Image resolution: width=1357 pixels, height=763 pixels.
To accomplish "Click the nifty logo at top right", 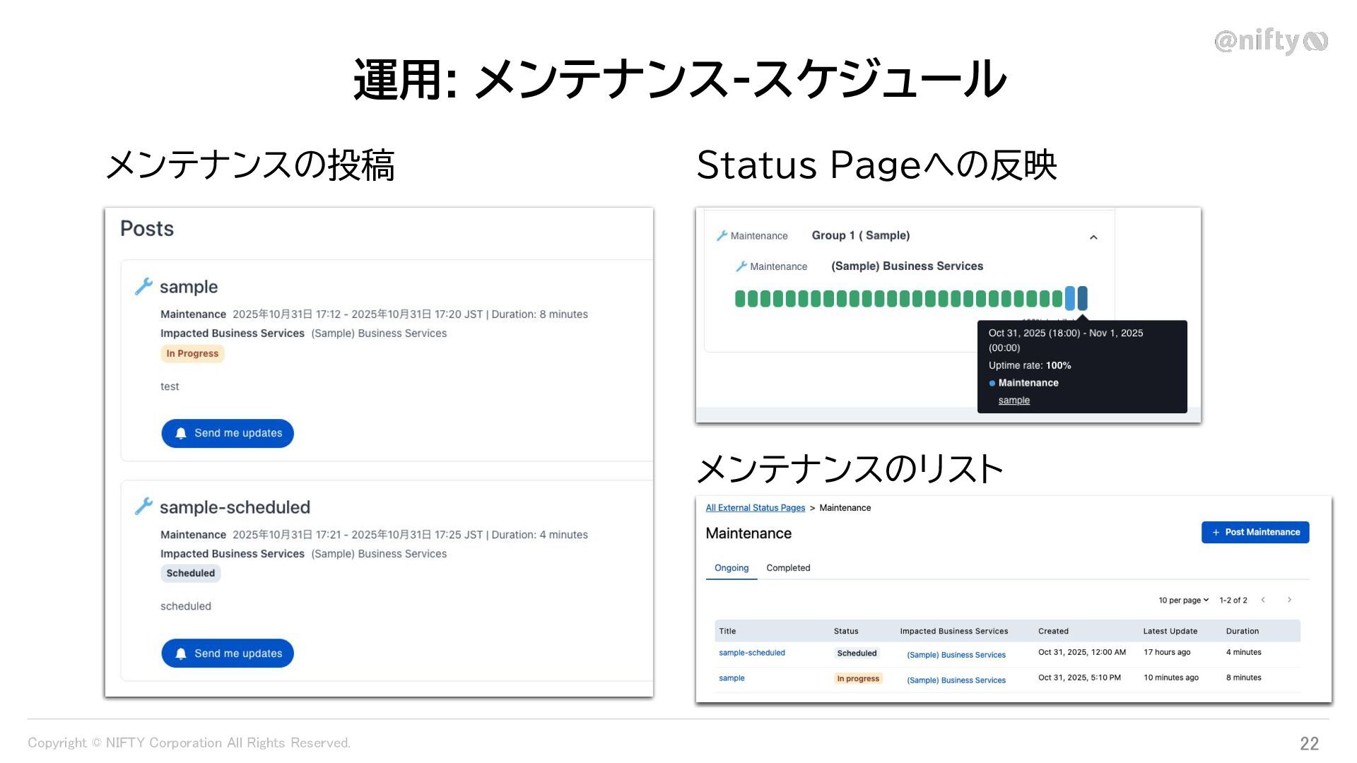I will 1271,41.
